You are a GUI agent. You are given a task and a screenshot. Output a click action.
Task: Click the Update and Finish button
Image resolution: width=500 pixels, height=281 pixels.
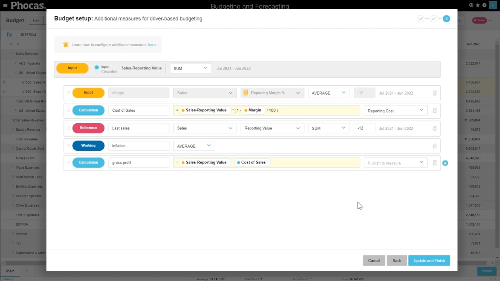429,260
